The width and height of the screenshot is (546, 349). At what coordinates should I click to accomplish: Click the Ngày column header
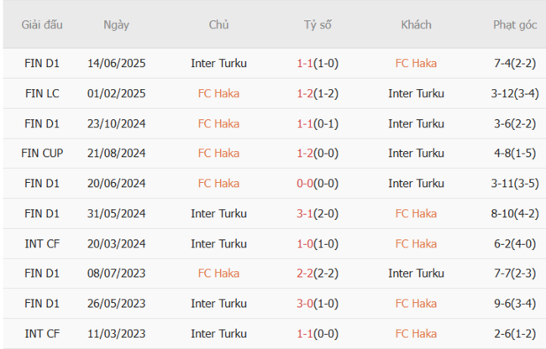116,24
